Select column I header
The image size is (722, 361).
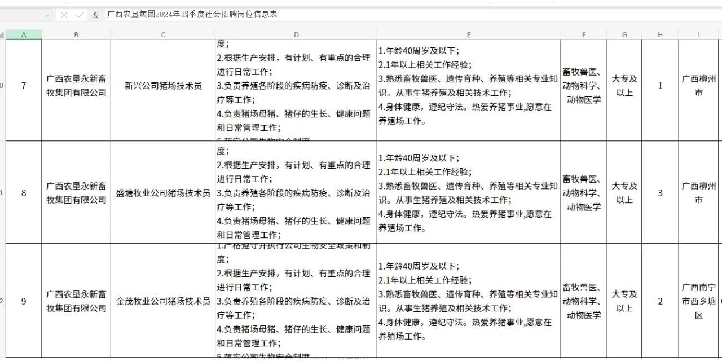699,35
